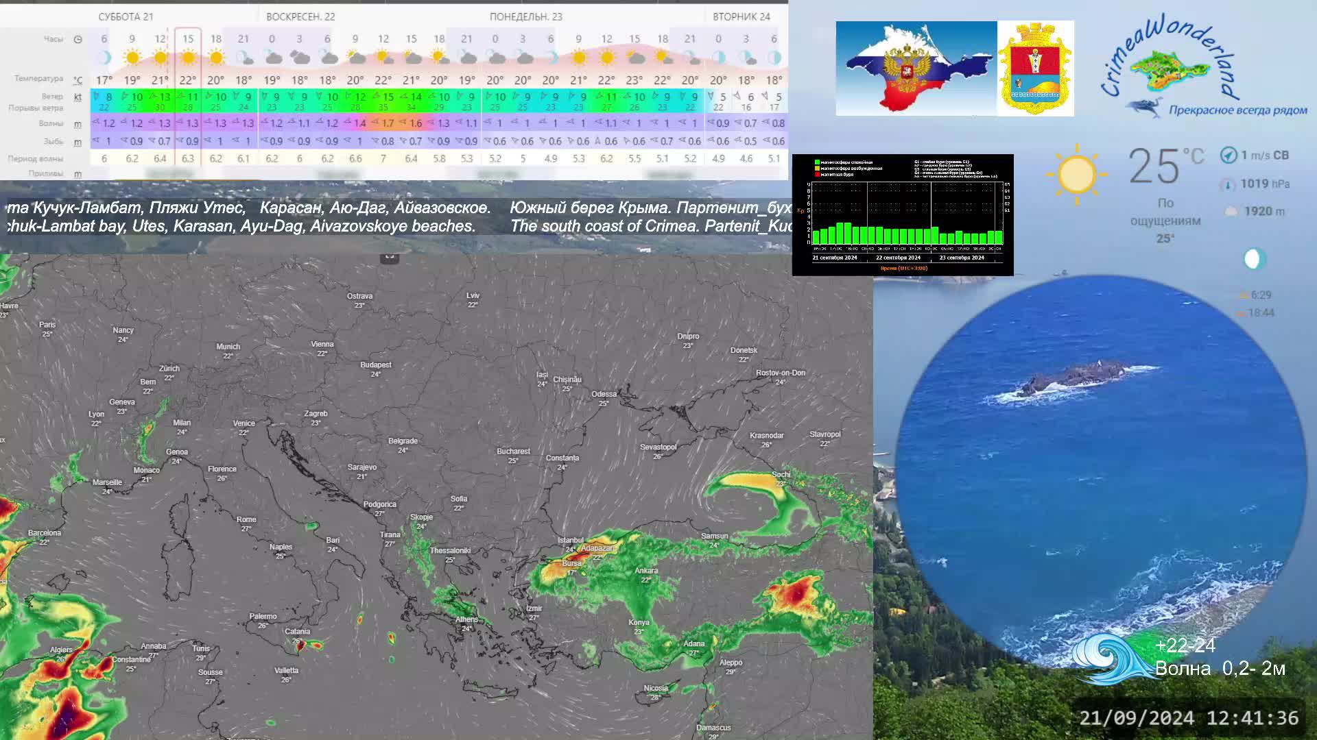Click the pressure gauge icon near 1019 hPa
Screen dimensions: 1317x740
[x=1228, y=184]
